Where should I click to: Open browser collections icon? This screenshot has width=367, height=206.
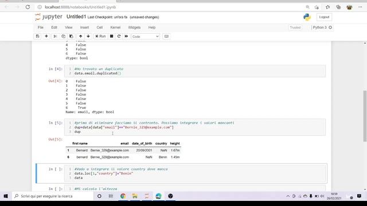(x=338, y=7)
